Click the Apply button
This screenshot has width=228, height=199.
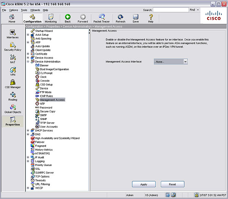144,184
